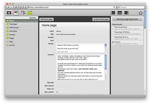Screen dimensions: 151x104
Task: Click Header box scrollbar thumb
Action: [x=106, y=45]
